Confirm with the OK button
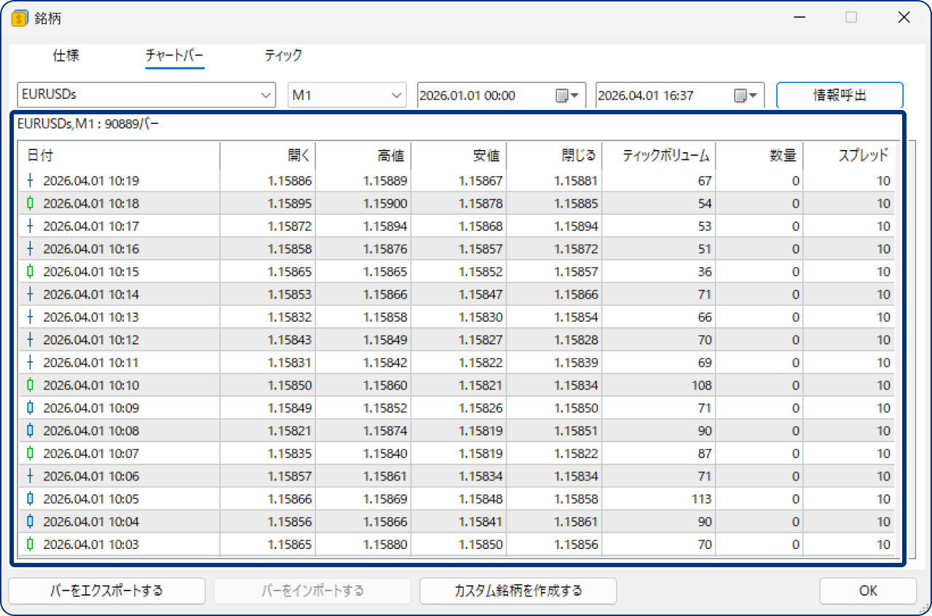 [x=868, y=591]
